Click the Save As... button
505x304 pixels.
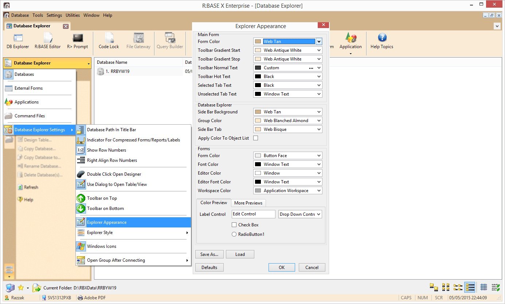(x=209, y=254)
